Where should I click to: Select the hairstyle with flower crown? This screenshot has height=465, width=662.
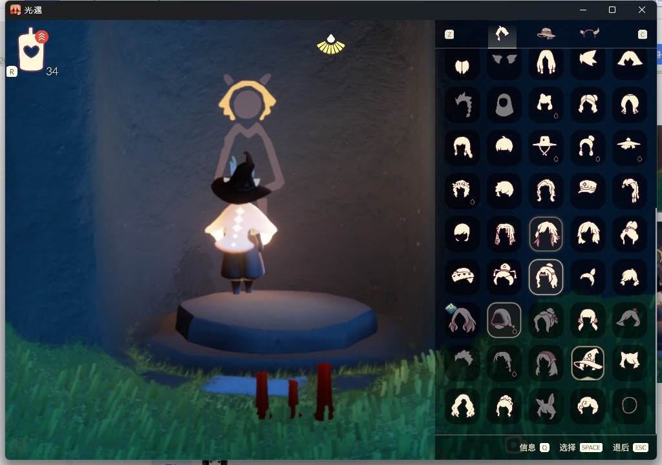[x=462, y=189]
